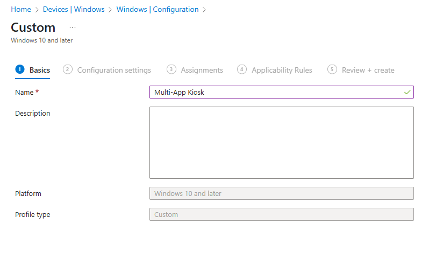Click the Platform label

pyautogui.click(x=28, y=194)
